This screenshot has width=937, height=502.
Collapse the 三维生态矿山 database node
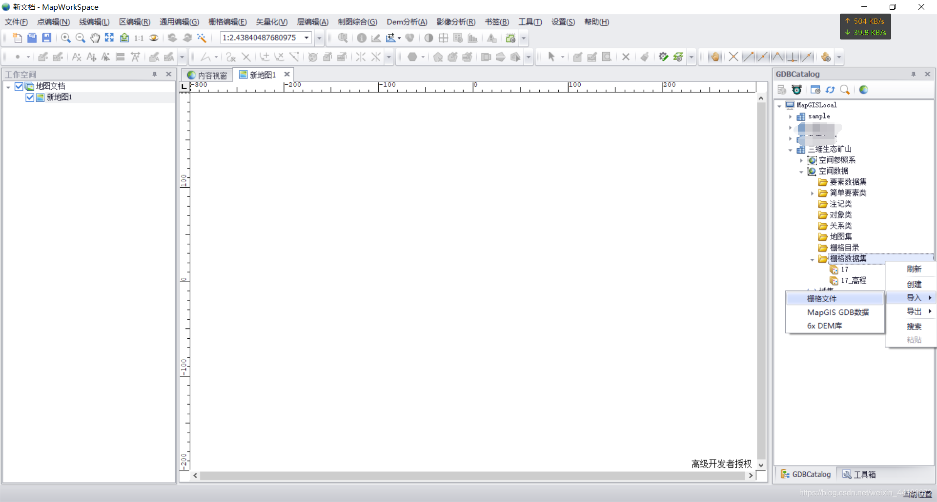[791, 150]
